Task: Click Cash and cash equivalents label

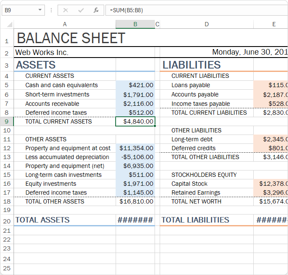Action: 61,85
